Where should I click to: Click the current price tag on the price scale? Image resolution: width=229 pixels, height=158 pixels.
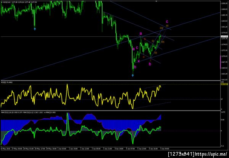coord(225,36)
